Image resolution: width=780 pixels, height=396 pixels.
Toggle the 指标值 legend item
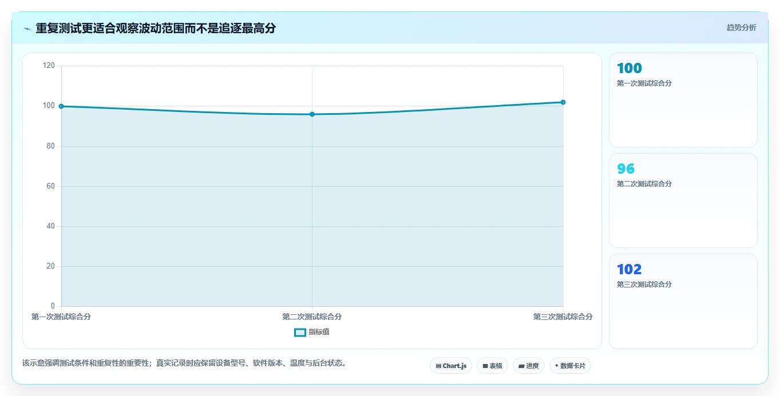pyautogui.click(x=312, y=332)
